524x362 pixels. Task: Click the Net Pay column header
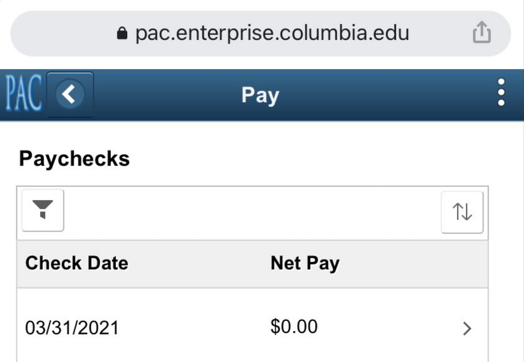point(305,263)
